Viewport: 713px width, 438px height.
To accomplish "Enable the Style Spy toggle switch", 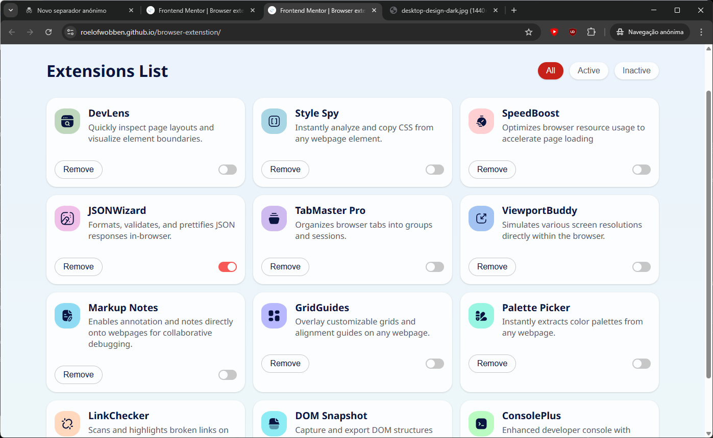I will pos(435,170).
